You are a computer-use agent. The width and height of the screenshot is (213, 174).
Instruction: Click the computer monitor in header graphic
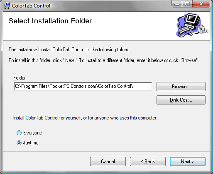click(192, 20)
